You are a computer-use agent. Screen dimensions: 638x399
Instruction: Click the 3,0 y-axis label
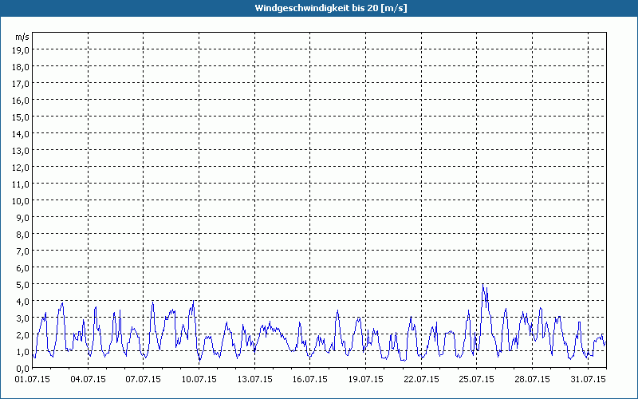[23, 318]
